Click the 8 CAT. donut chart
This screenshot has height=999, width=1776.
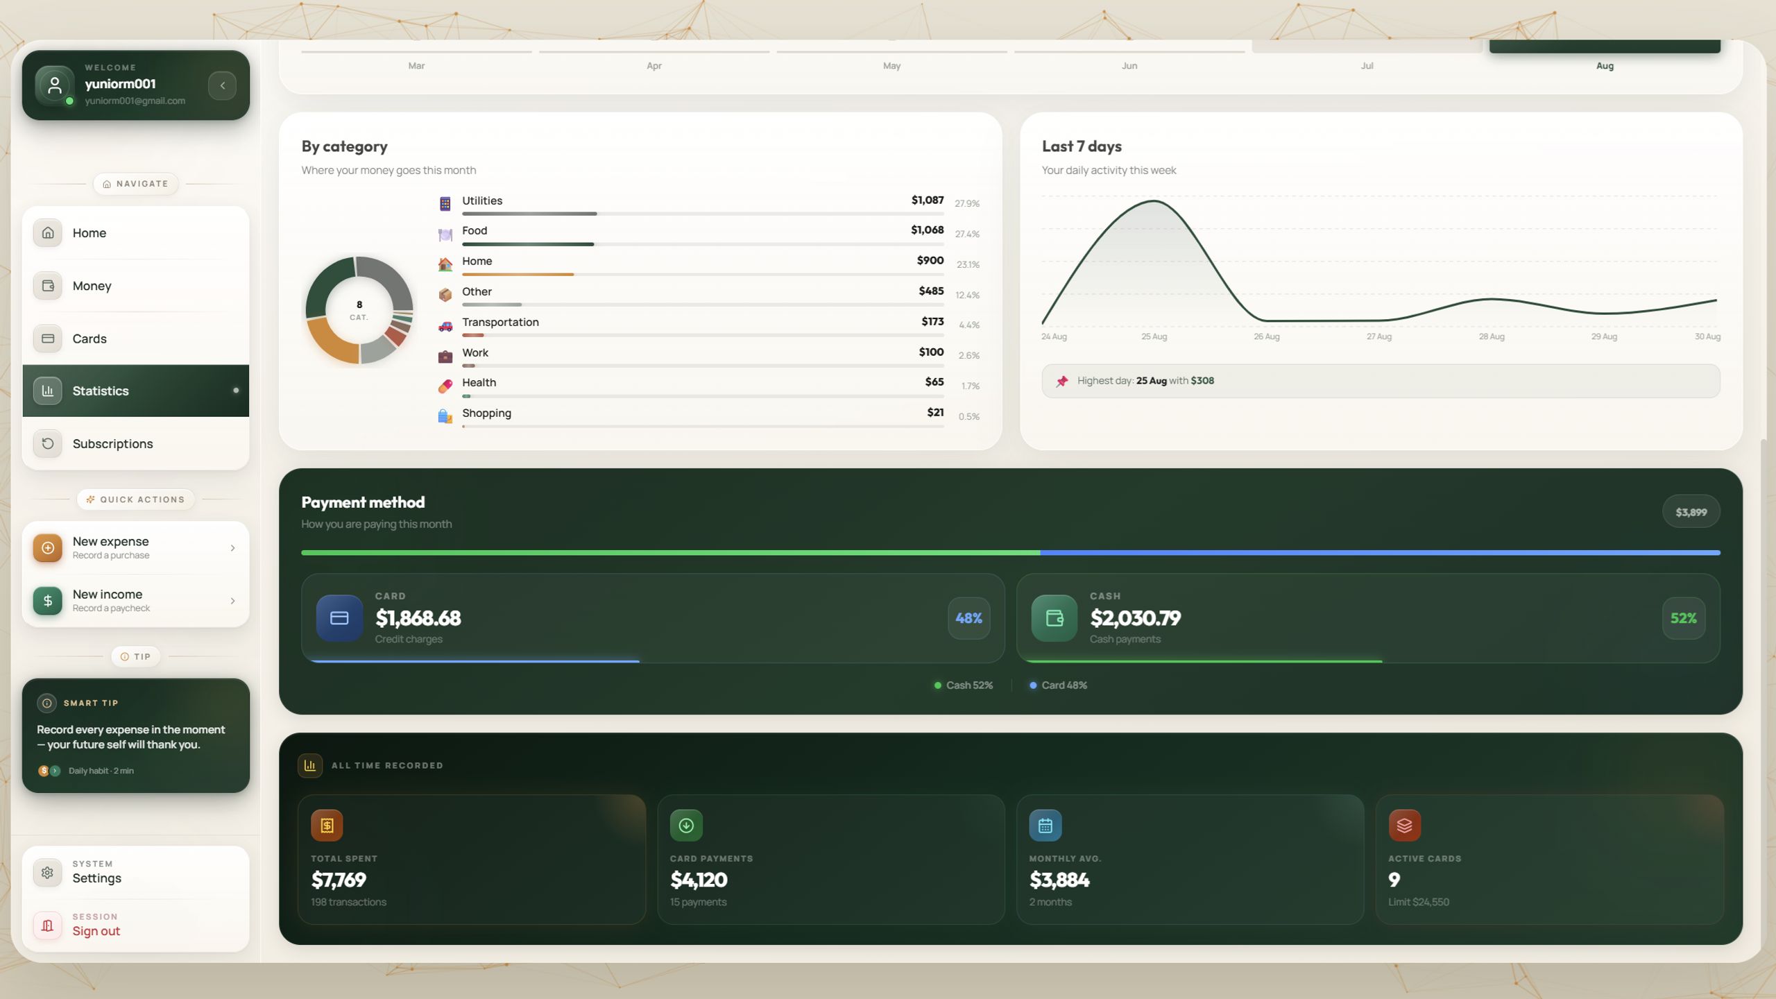(x=359, y=310)
